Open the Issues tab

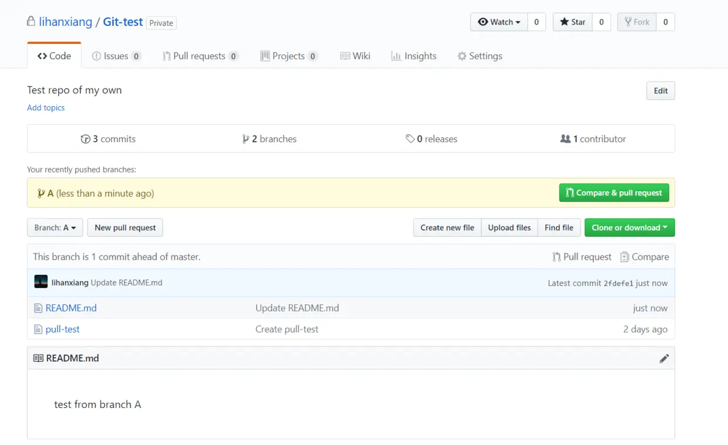tap(116, 56)
